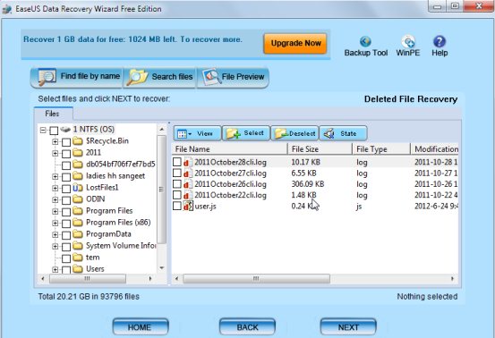This screenshot has width=495, height=338.
Task: Click the File Preview picture icon
Action: pyautogui.click(x=211, y=77)
